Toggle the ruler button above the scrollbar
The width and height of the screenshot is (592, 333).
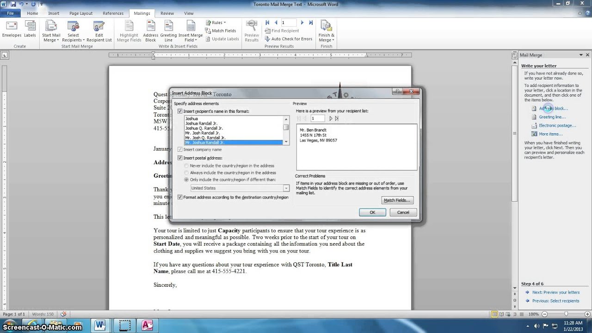(x=514, y=55)
